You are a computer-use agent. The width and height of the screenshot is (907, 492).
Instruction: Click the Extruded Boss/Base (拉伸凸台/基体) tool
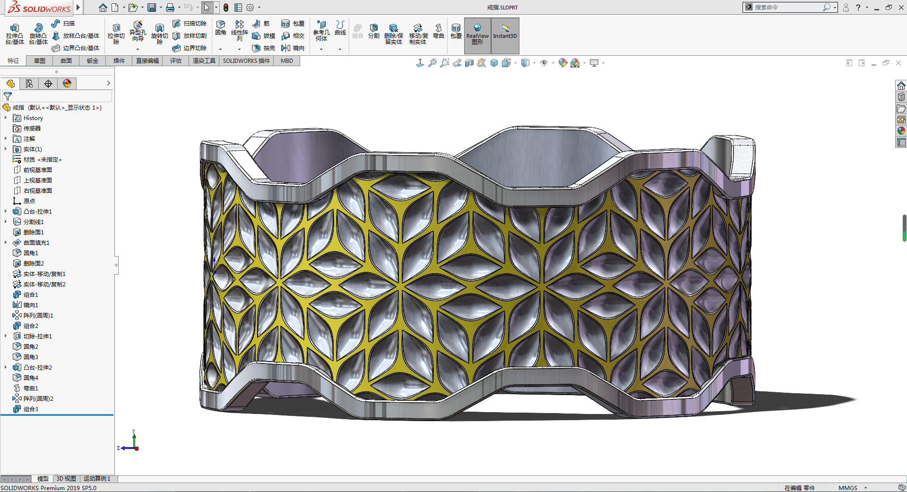point(14,33)
